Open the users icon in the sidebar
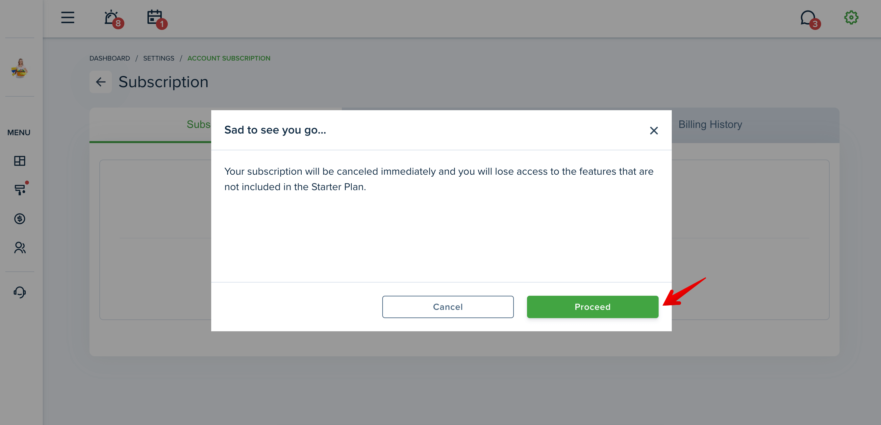Image resolution: width=881 pixels, height=425 pixels. tap(20, 248)
